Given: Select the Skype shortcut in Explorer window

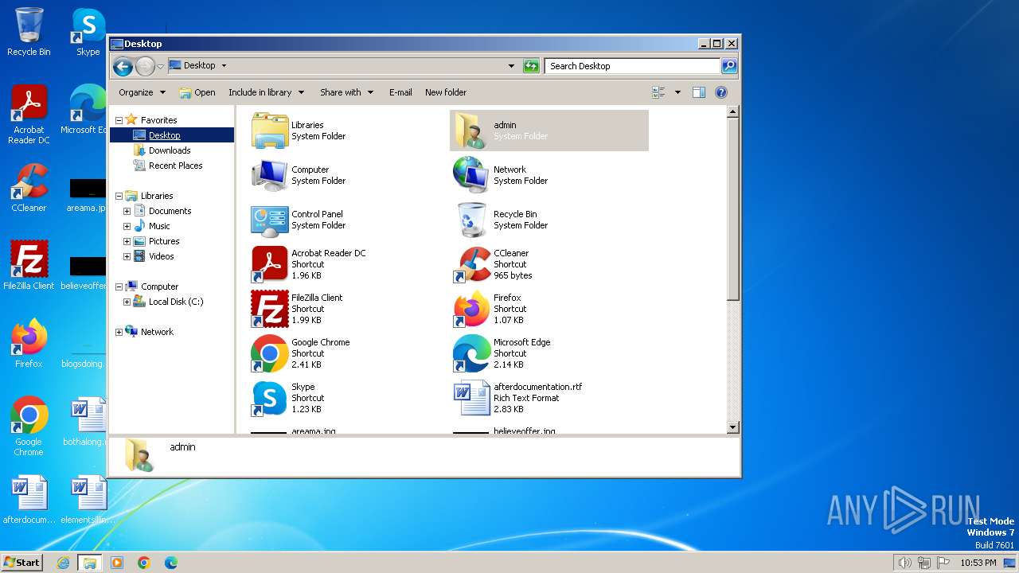Looking at the screenshot, I should point(270,398).
